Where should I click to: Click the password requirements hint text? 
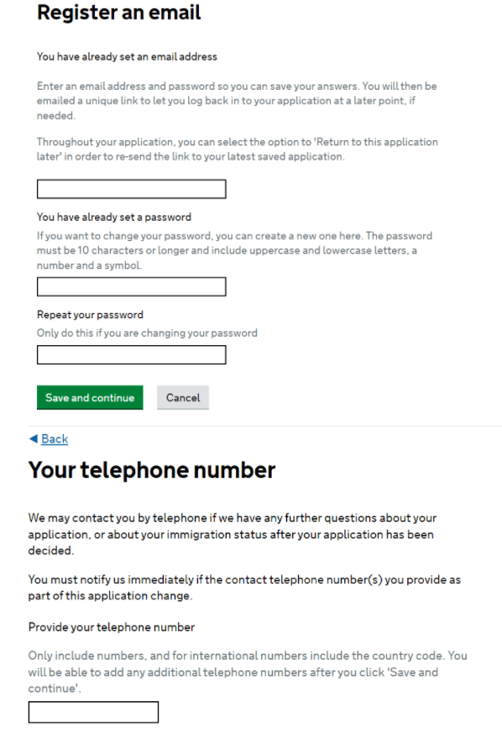point(235,250)
